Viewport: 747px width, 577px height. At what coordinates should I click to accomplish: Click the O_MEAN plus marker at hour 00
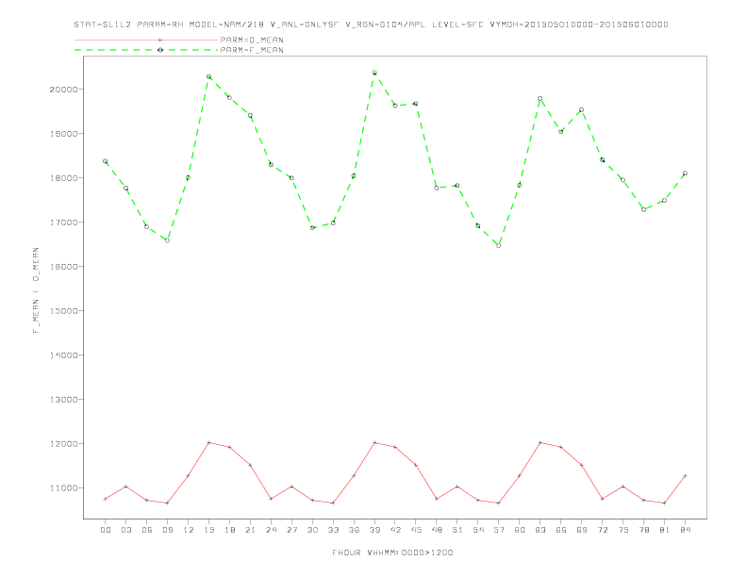(x=106, y=499)
